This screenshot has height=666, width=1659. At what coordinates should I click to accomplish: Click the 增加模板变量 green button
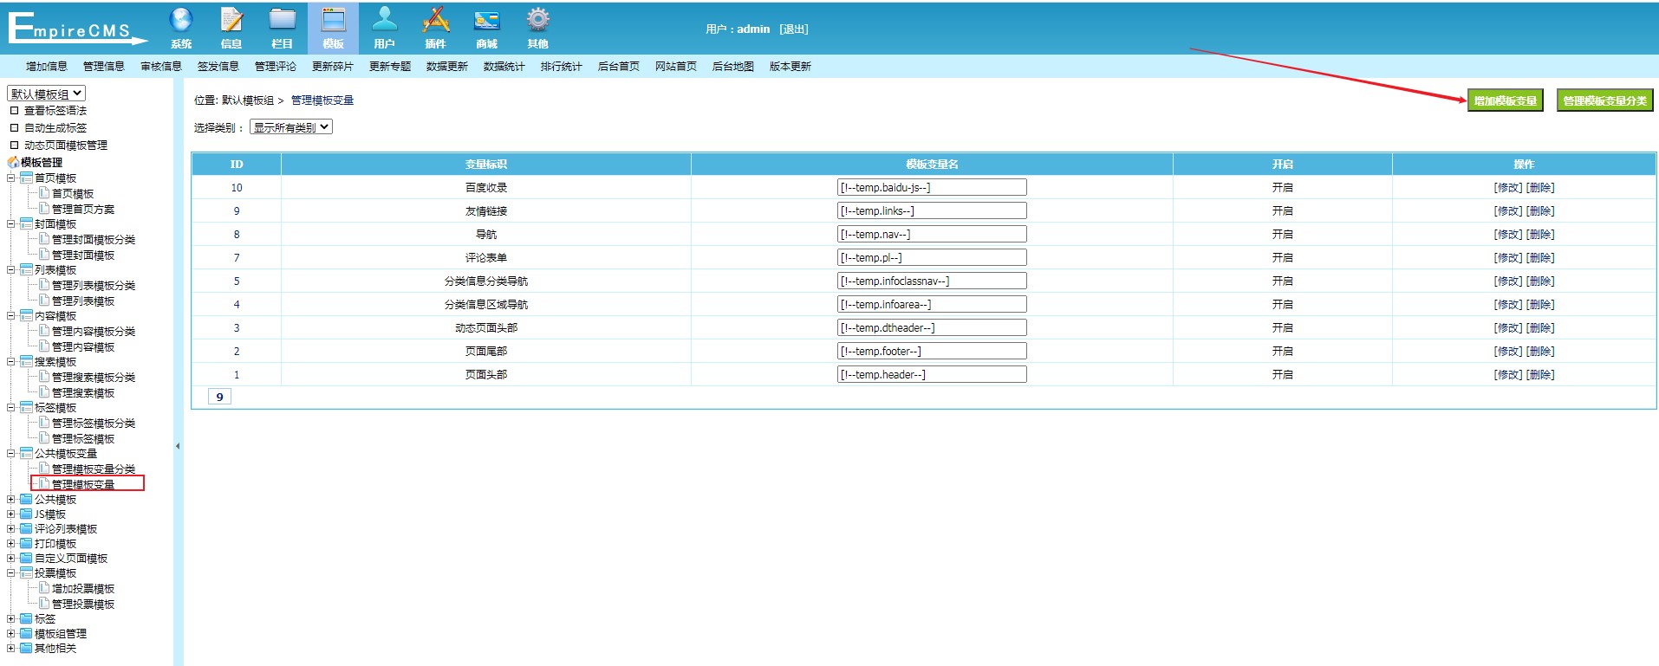click(1506, 100)
